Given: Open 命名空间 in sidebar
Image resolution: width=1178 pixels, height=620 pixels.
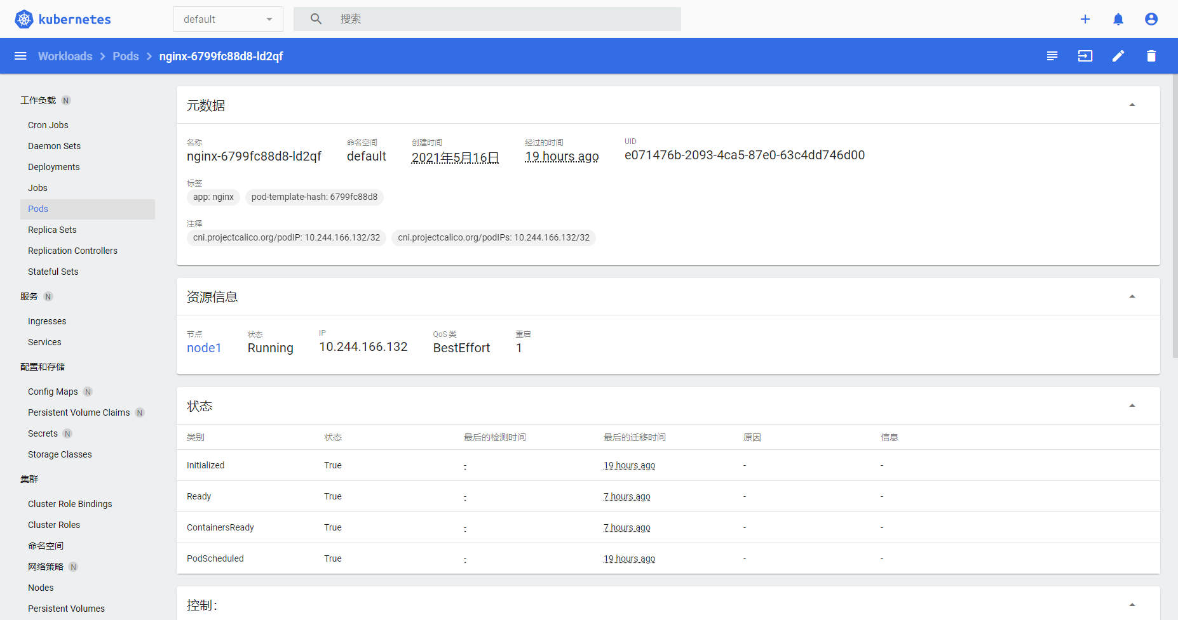Looking at the screenshot, I should click(46, 546).
